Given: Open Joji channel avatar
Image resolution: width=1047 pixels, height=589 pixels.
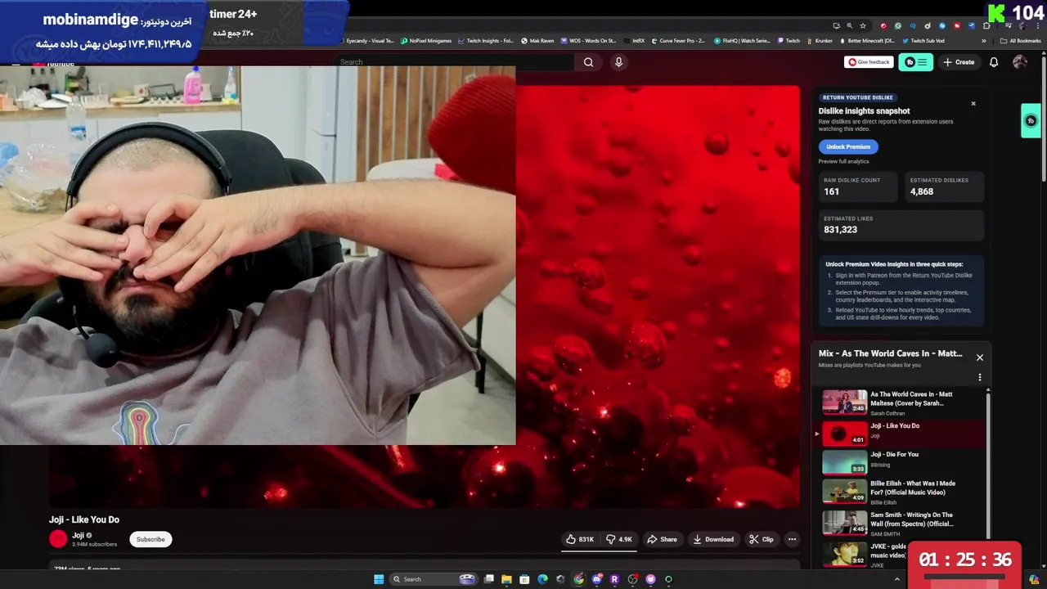Looking at the screenshot, I should tap(58, 539).
